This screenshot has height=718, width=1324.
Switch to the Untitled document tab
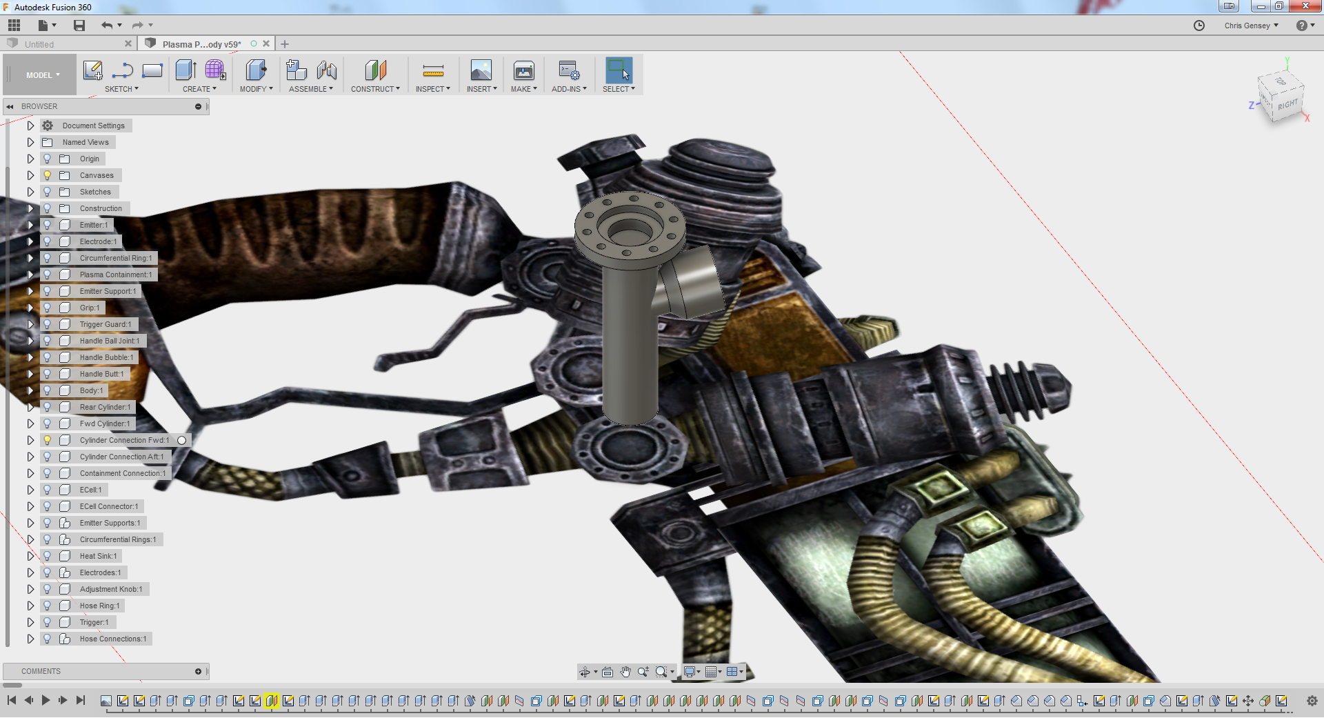[39, 44]
